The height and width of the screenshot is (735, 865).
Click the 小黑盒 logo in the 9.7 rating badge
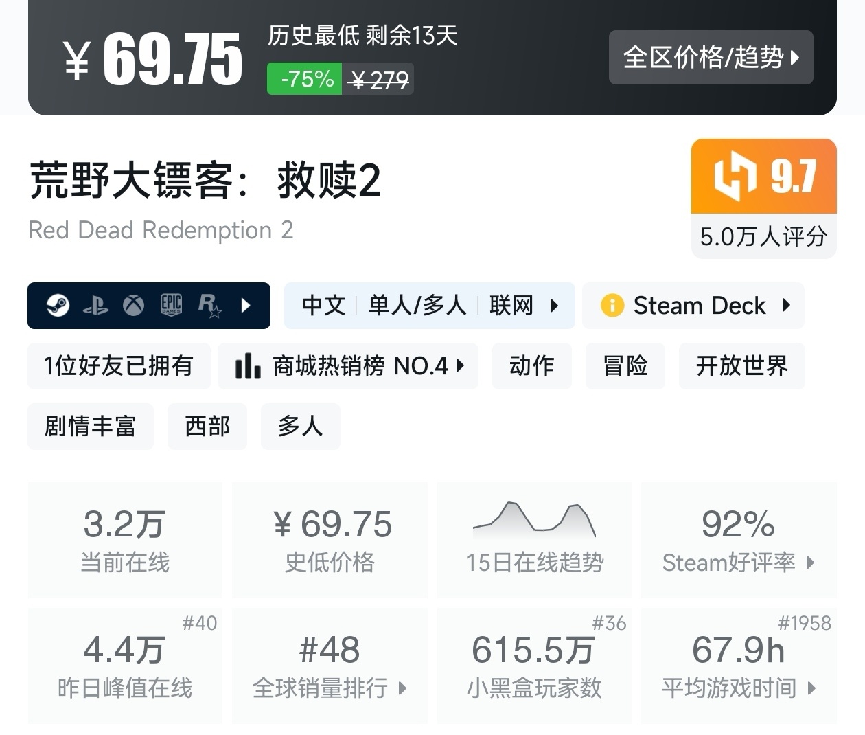coord(735,176)
